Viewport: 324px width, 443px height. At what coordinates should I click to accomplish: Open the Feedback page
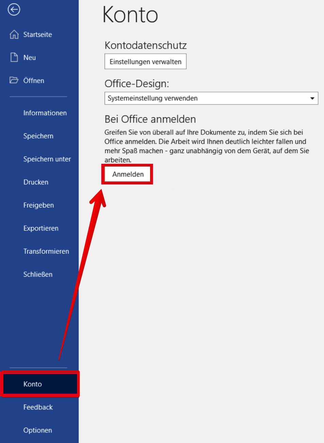[38, 407]
